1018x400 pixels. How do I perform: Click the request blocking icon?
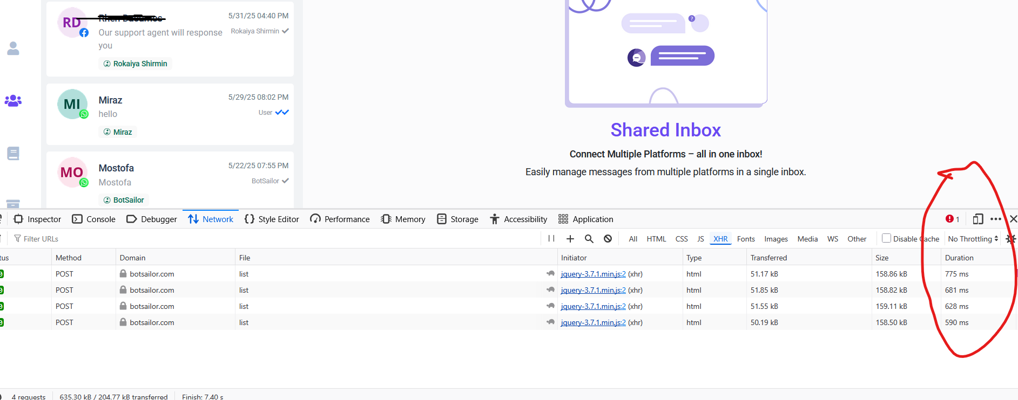pyautogui.click(x=608, y=239)
